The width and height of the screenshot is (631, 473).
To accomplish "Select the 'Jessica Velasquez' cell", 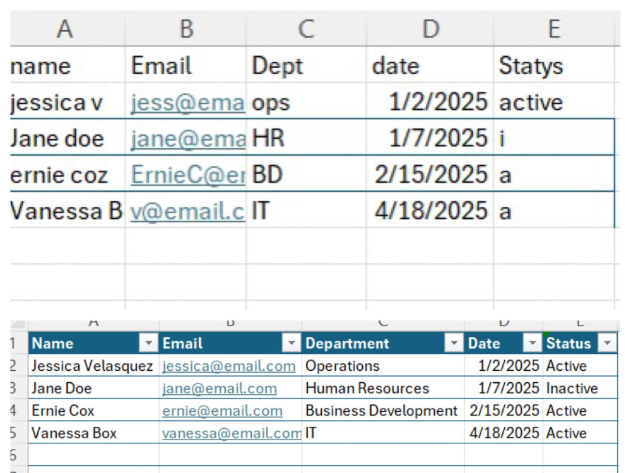I will [94, 366].
